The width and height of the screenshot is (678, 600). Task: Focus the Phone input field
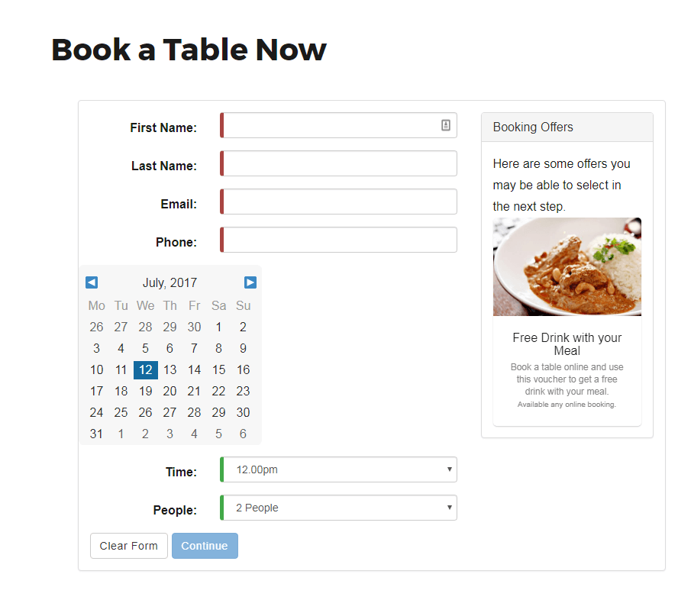click(338, 240)
